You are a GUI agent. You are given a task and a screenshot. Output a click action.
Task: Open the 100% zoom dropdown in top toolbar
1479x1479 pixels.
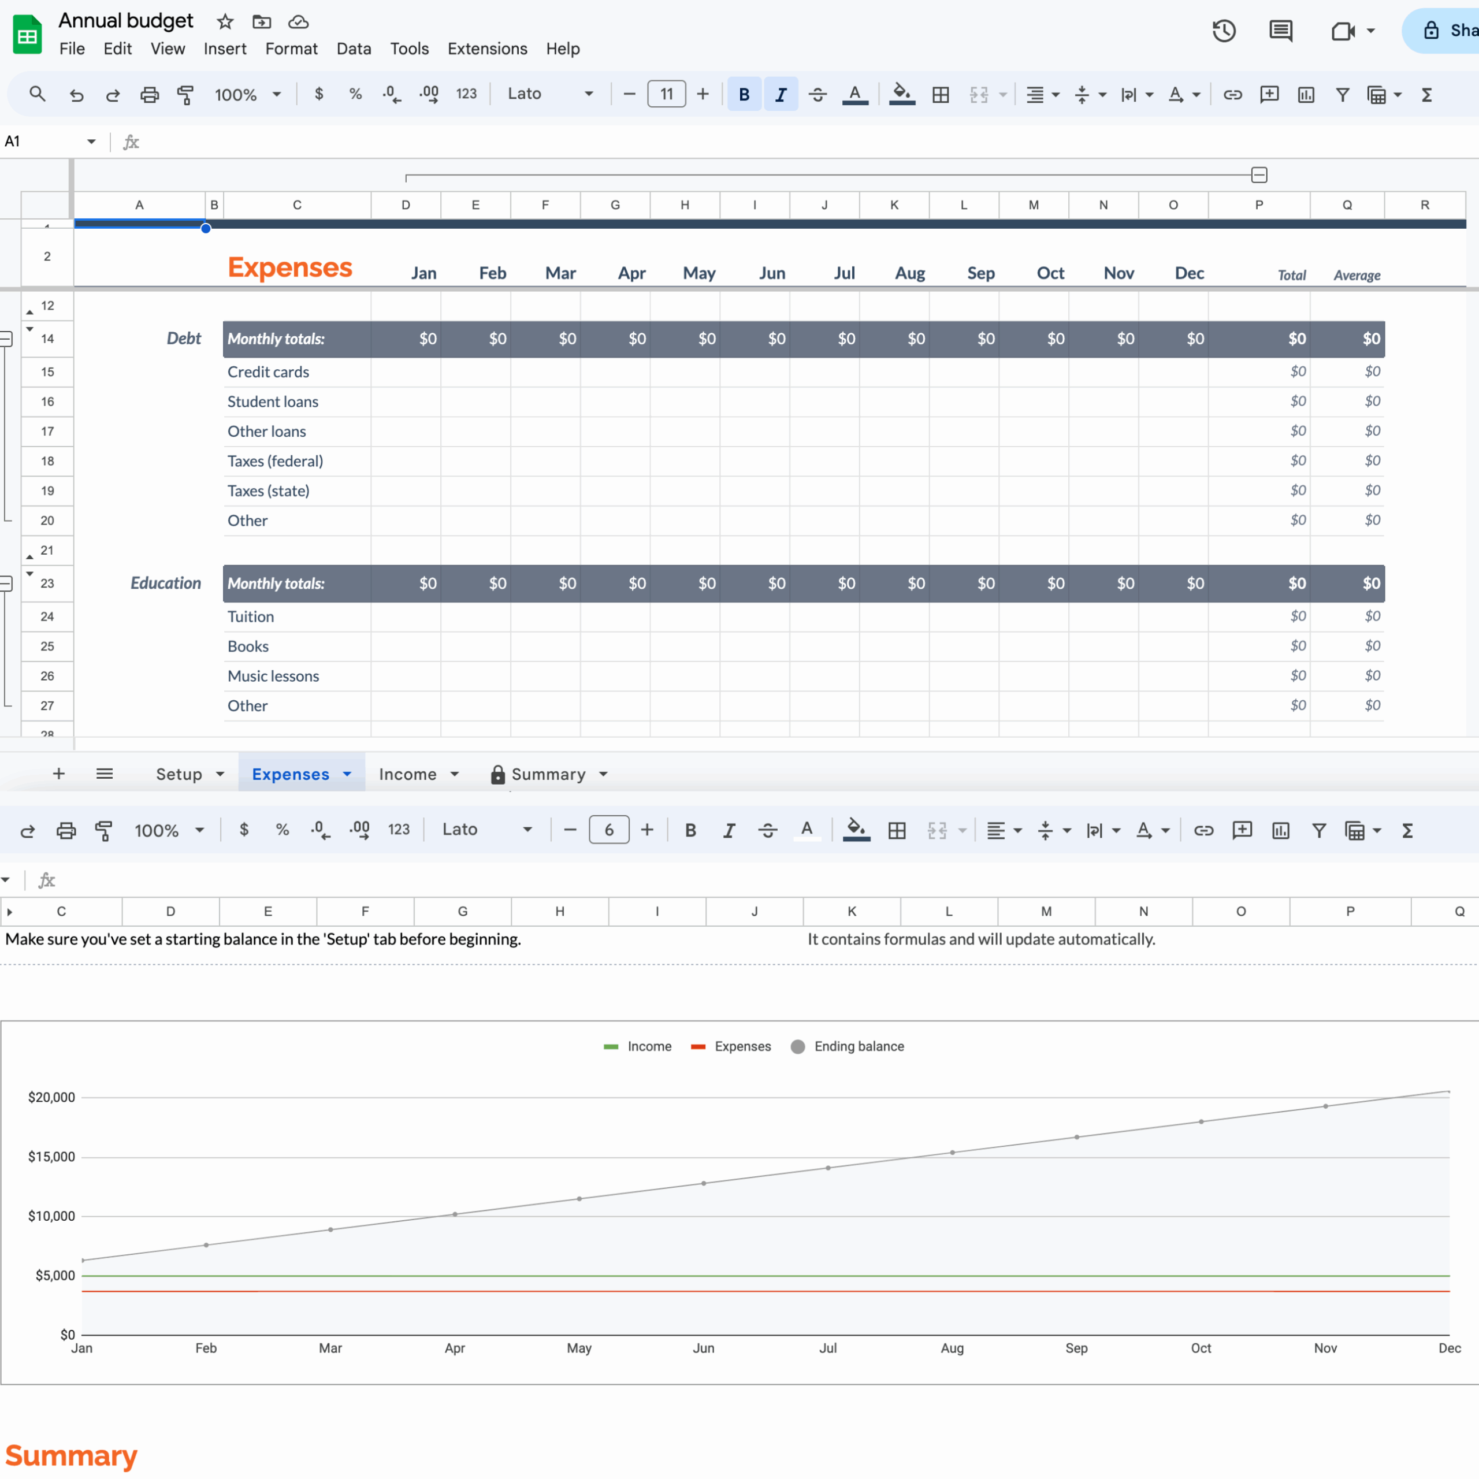tap(247, 95)
